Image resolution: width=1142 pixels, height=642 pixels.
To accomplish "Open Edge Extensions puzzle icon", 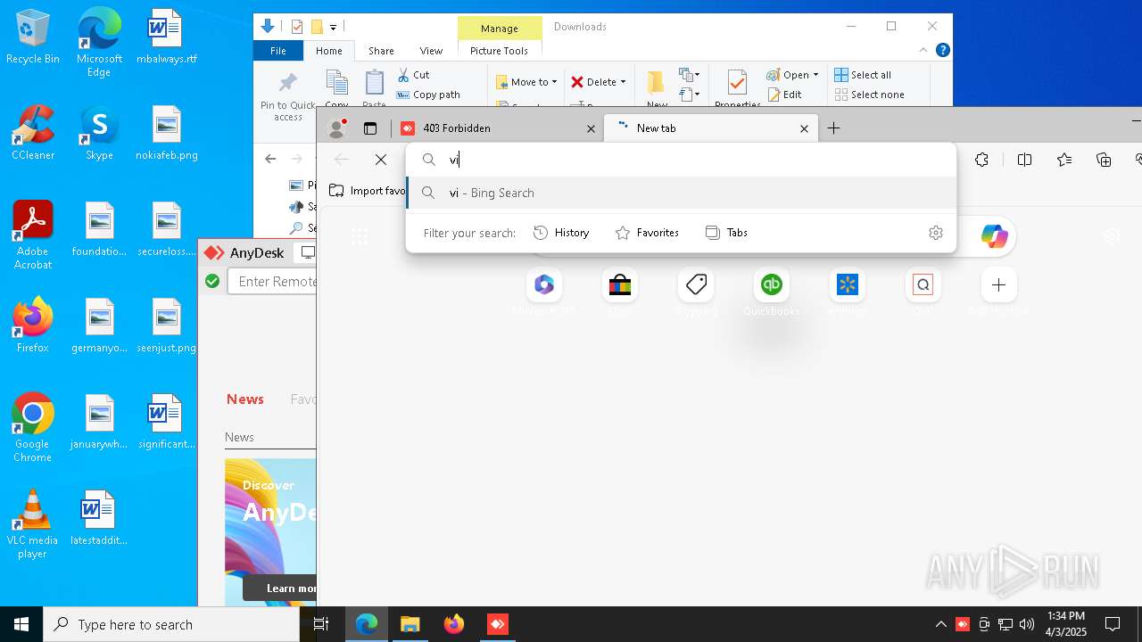I will tap(981, 160).
